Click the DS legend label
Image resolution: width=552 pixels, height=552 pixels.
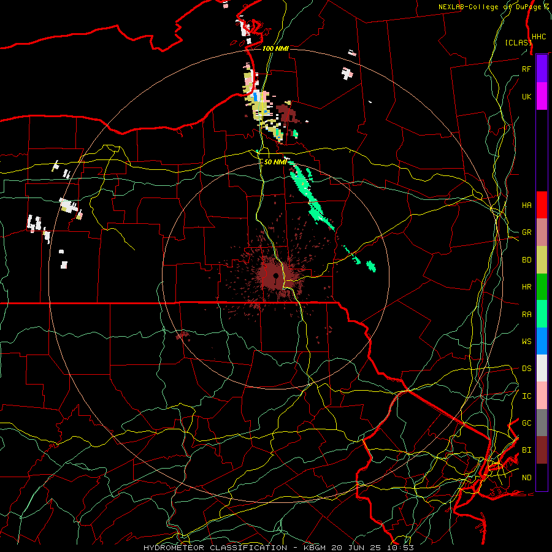point(526,368)
